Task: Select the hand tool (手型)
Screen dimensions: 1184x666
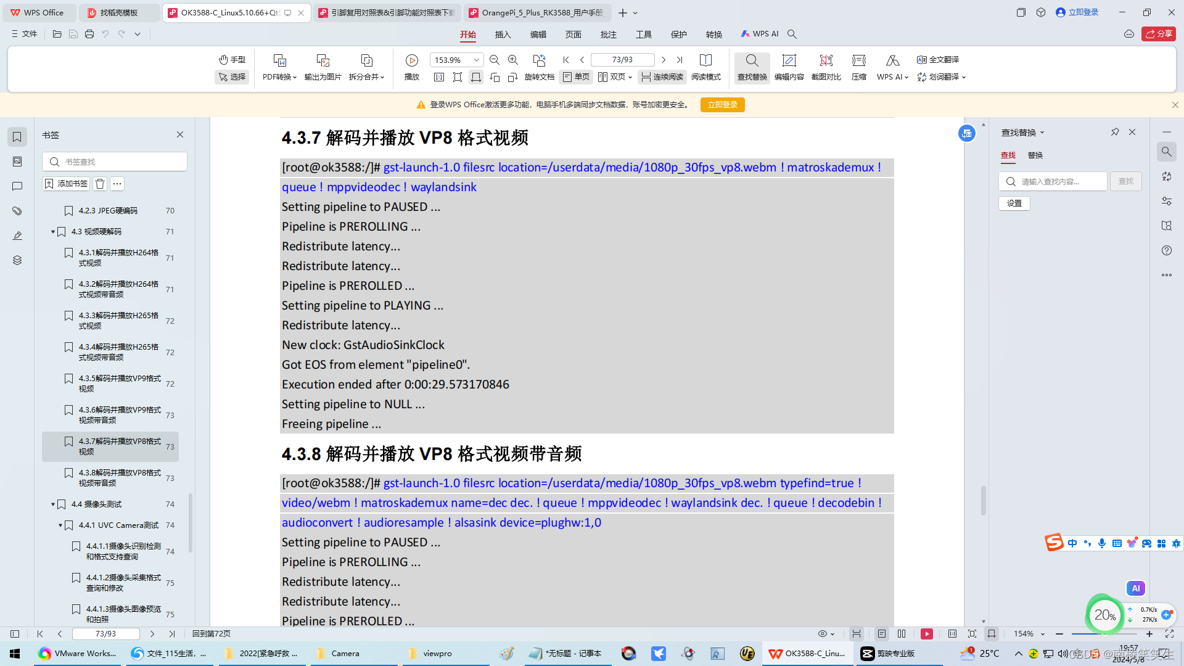Action: point(231,59)
